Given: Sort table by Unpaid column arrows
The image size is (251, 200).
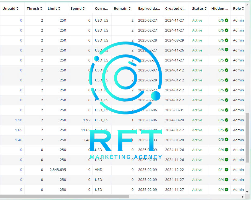Looking at the screenshot, I should 17,8.
